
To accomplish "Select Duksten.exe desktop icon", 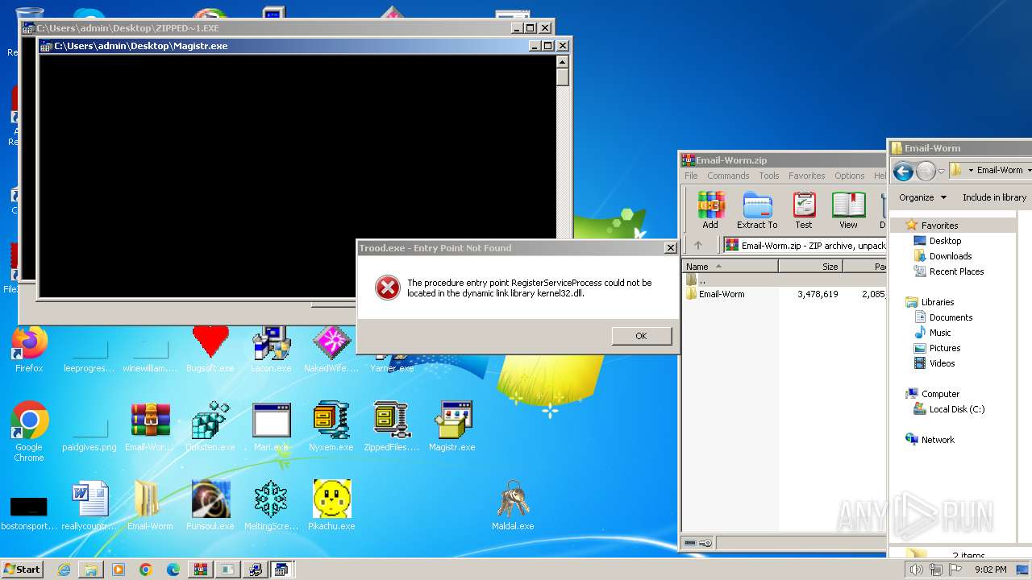I will point(210,427).
